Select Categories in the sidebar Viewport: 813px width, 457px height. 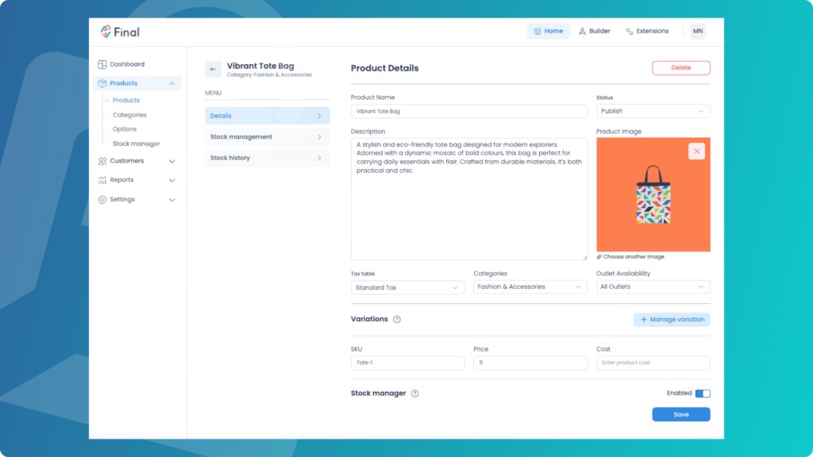pos(129,115)
